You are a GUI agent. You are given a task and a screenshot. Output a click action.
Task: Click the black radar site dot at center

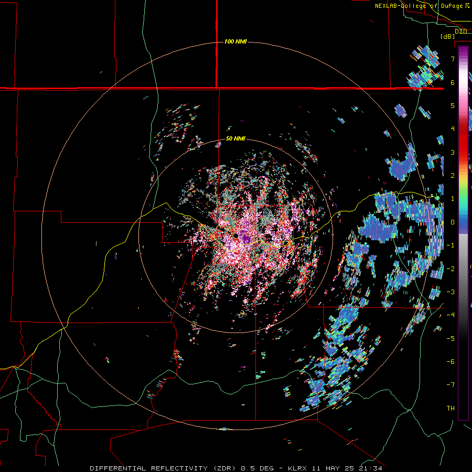[x=237, y=235]
